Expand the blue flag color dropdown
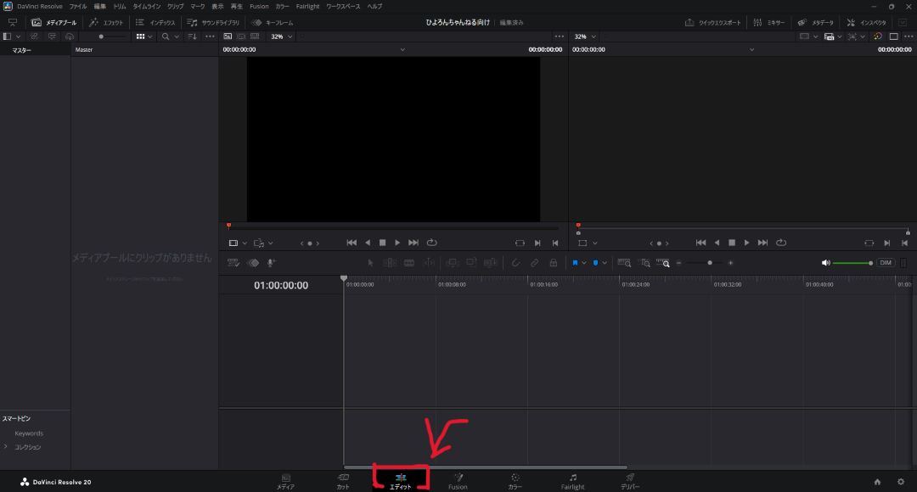Image resolution: width=917 pixels, height=492 pixels. (x=584, y=263)
